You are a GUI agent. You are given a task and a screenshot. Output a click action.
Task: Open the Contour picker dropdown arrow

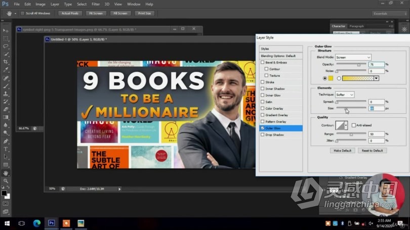click(346, 125)
